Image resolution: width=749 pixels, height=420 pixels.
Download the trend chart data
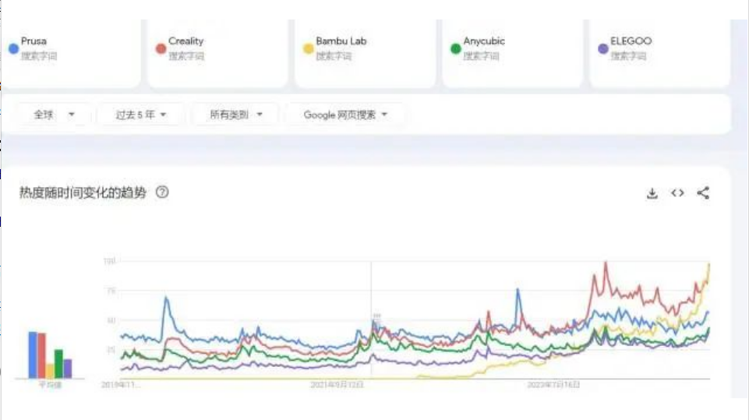tap(652, 193)
